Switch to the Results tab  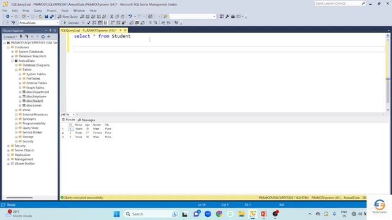pos(69,120)
